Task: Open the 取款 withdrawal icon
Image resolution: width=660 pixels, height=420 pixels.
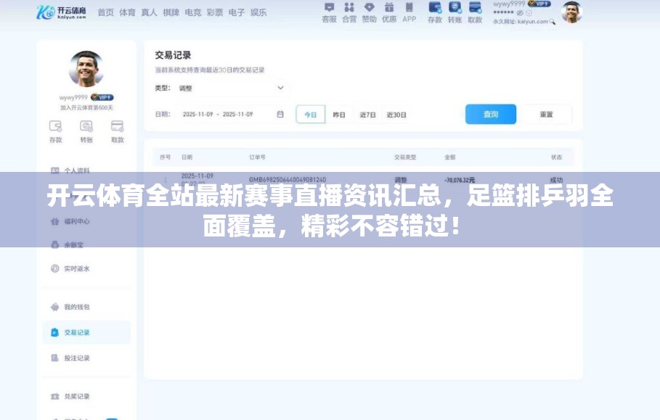Action: (475, 13)
